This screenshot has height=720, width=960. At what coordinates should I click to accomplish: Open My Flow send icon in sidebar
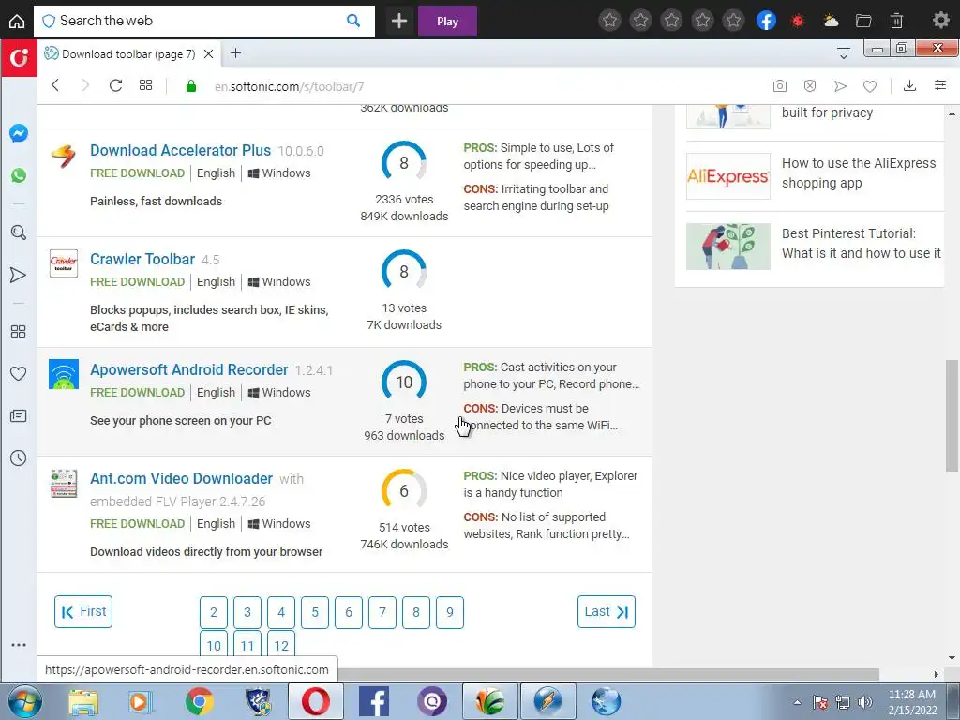19,275
